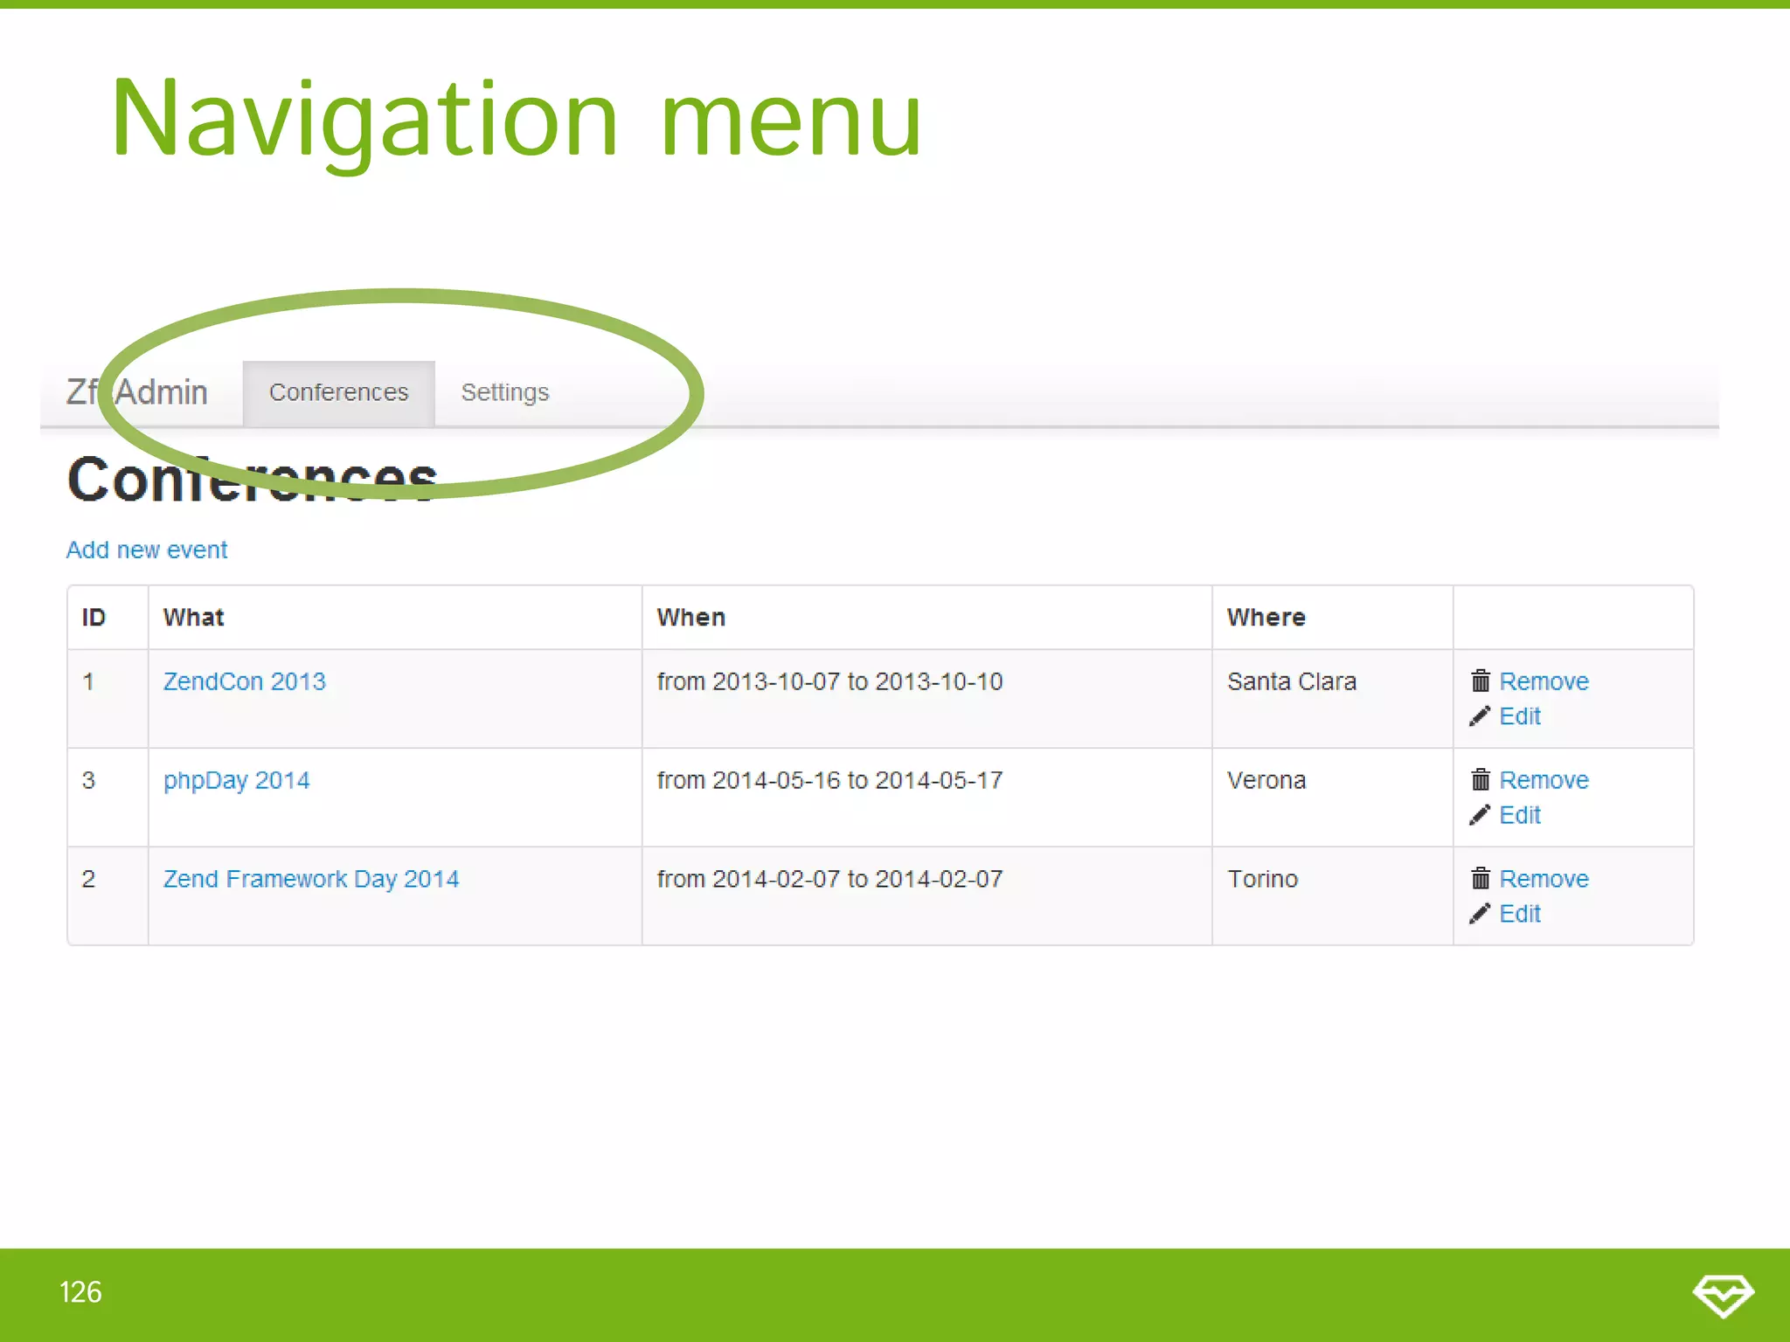Click the trash icon for phpDay 2014
This screenshot has width=1790, height=1342.
point(1481,779)
